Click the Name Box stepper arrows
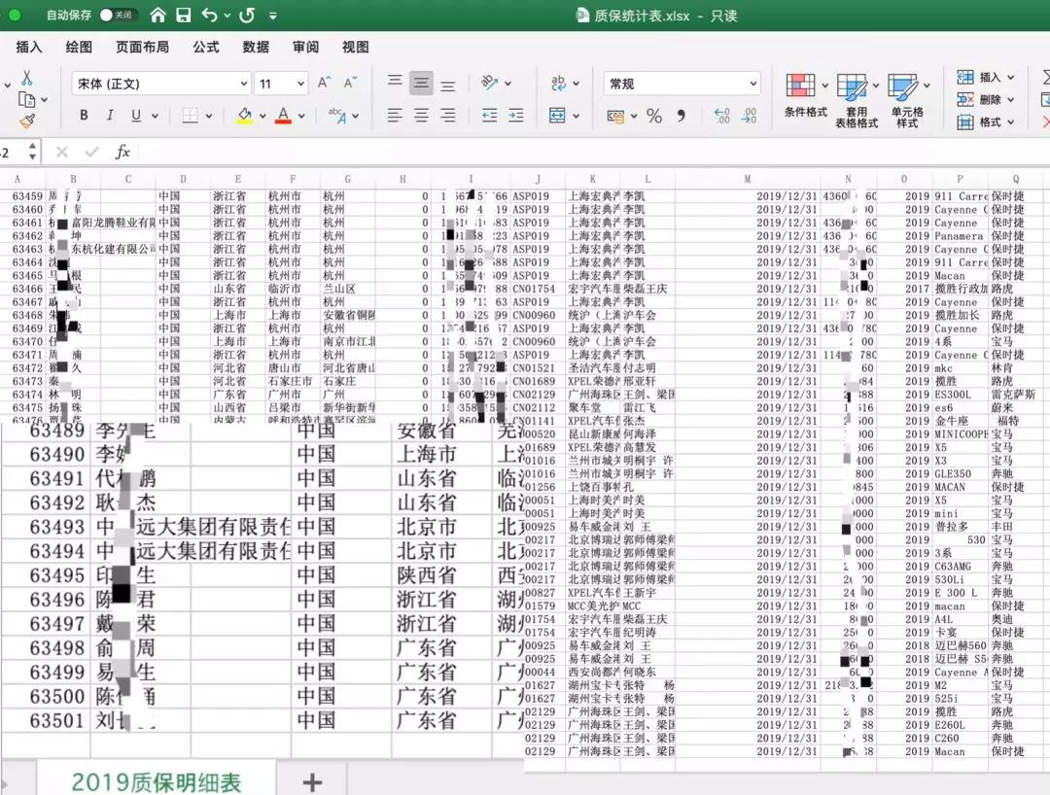The height and width of the screenshot is (795, 1050). point(32,152)
